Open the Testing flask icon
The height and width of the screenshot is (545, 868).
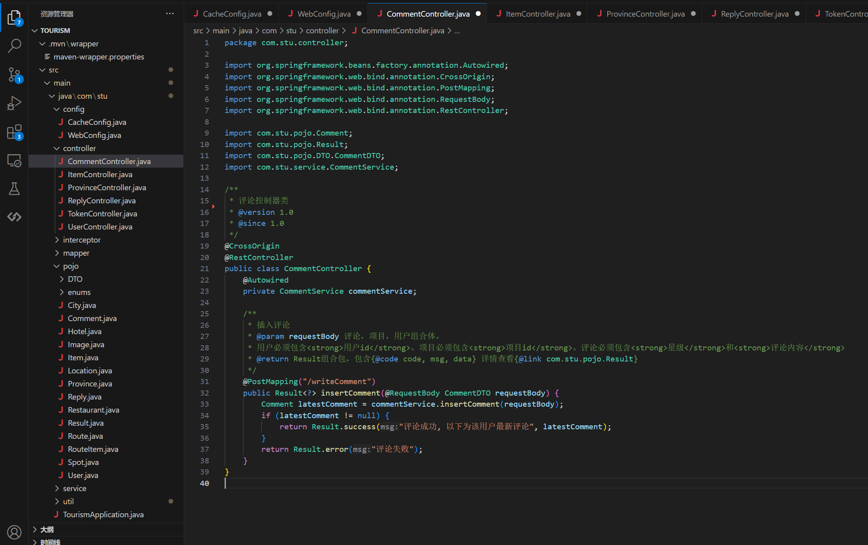click(x=14, y=189)
